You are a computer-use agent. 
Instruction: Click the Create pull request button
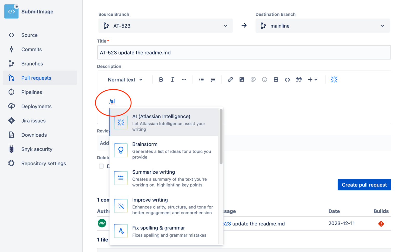tap(364, 185)
